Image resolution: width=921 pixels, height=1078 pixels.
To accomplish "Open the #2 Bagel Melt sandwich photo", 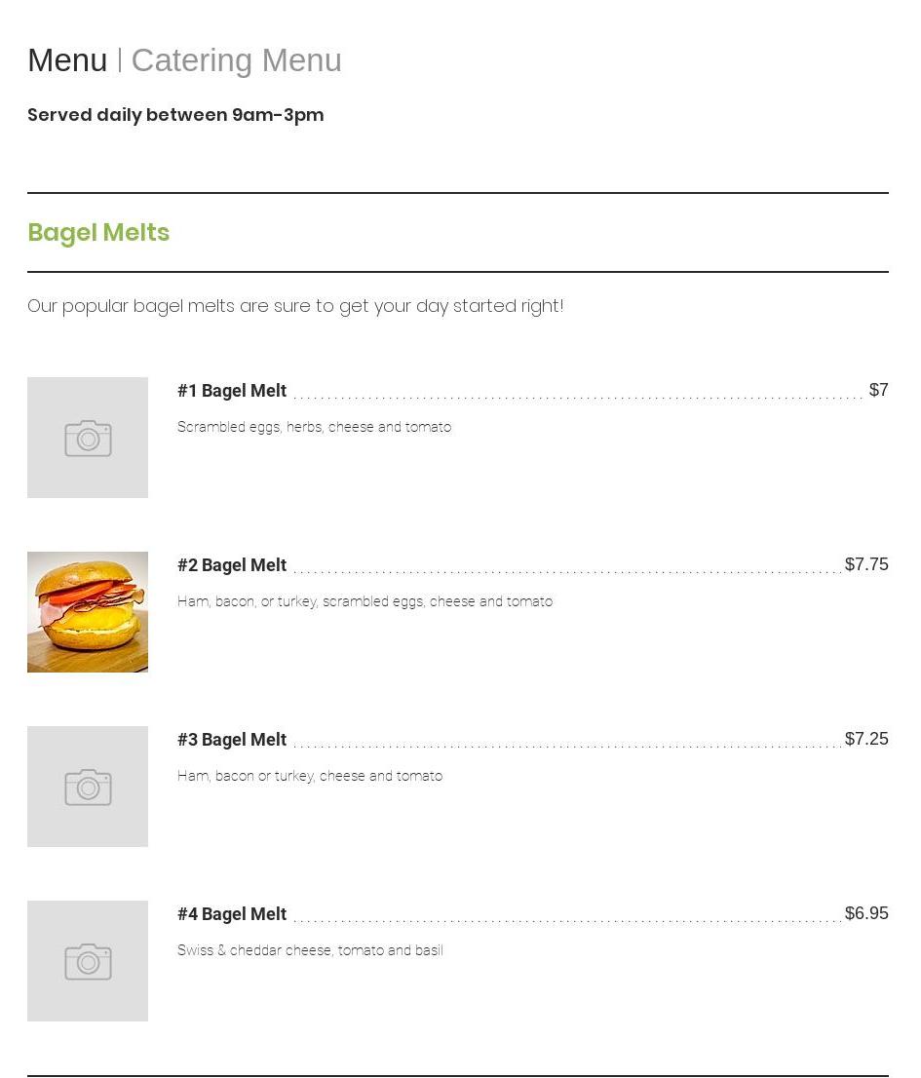I will (x=88, y=612).
